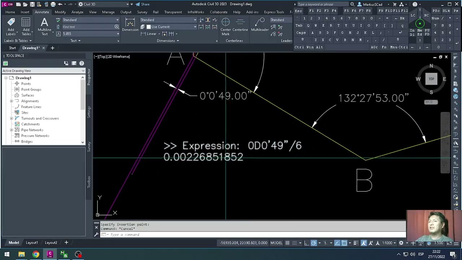Click the command line Type a command field

(253, 235)
